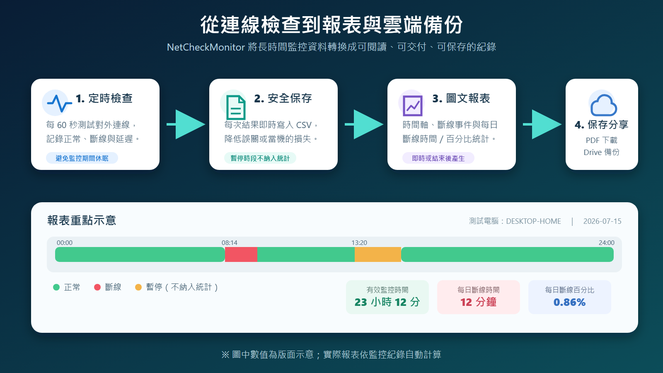Click the 報表重點示意 panel heading
Screen dimensions: 663x373
82,220
